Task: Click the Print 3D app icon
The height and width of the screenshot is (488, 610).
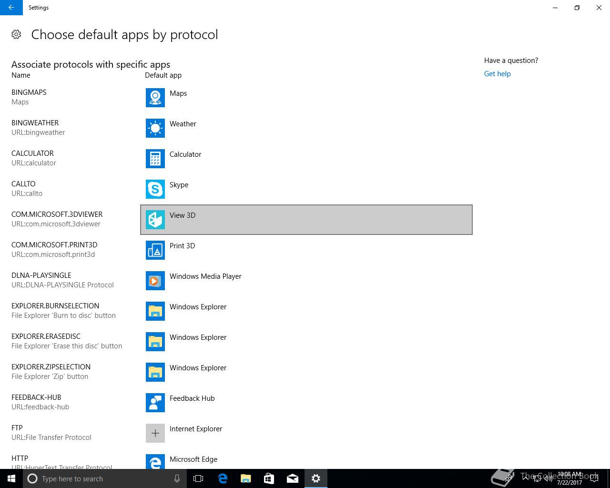Action: [x=155, y=250]
